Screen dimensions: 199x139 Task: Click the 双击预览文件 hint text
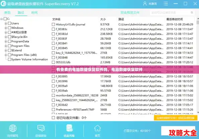click(130, 12)
